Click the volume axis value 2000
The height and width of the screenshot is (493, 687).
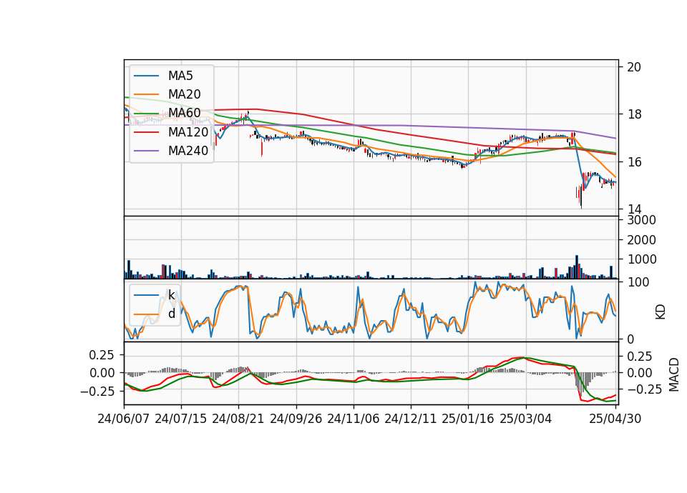(641, 240)
